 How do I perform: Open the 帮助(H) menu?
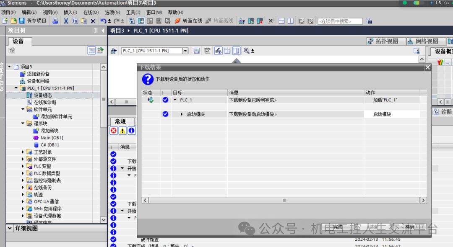point(175,12)
